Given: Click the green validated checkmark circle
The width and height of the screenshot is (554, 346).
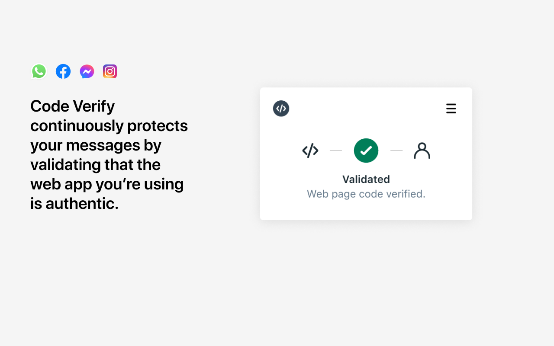Looking at the screenshot, I should [366, 151].
